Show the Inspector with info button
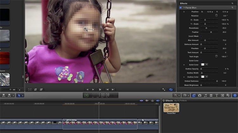Screen dimensions: 238x133 [235, 95]
